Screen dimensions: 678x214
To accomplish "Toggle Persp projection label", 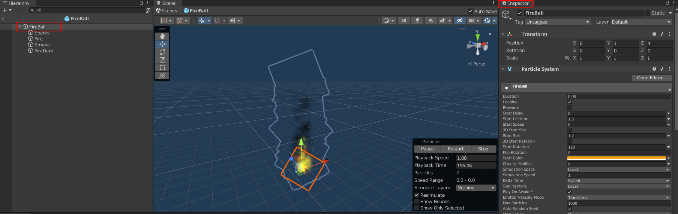I will [x=477, y=64].
